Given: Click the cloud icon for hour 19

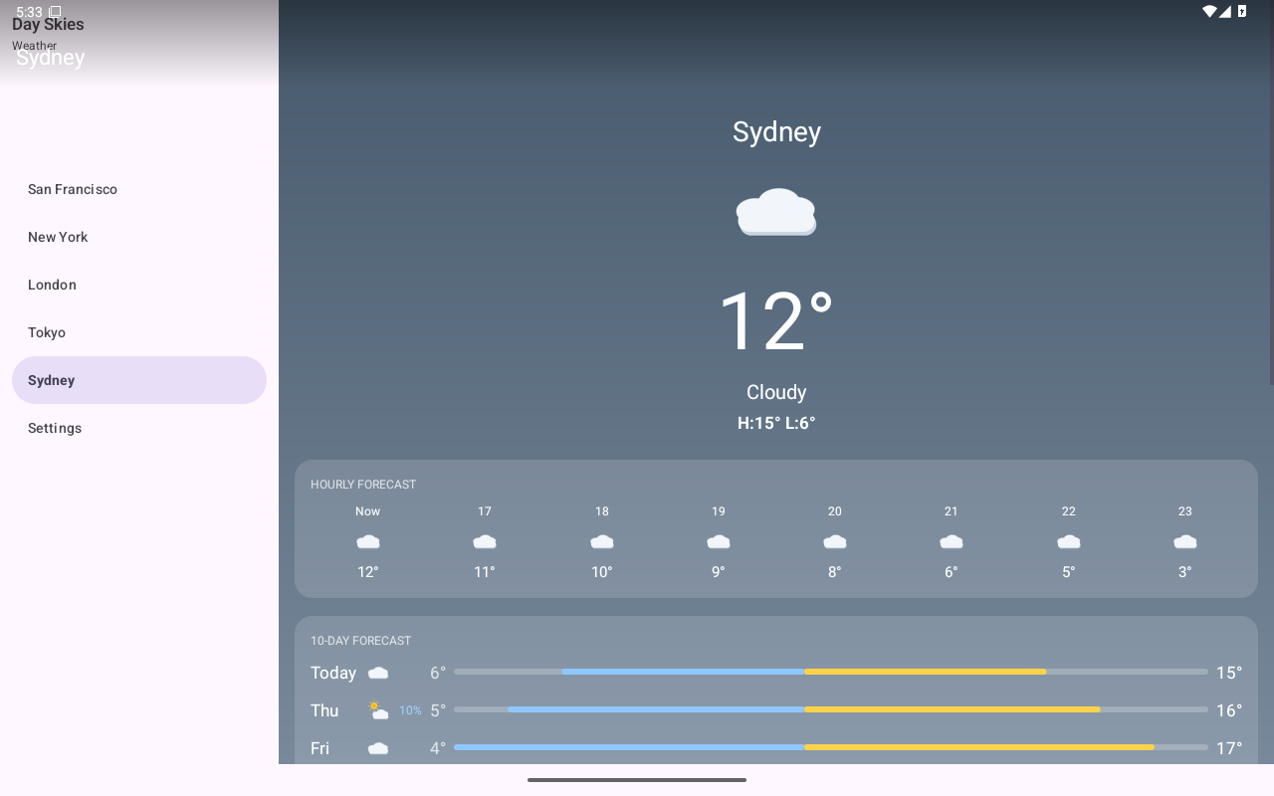Looking at the screenshot, I should (719, 541).
